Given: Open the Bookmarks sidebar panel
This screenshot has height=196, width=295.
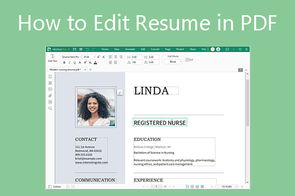Looking at the screenshot, I should [x=50, y=76].
